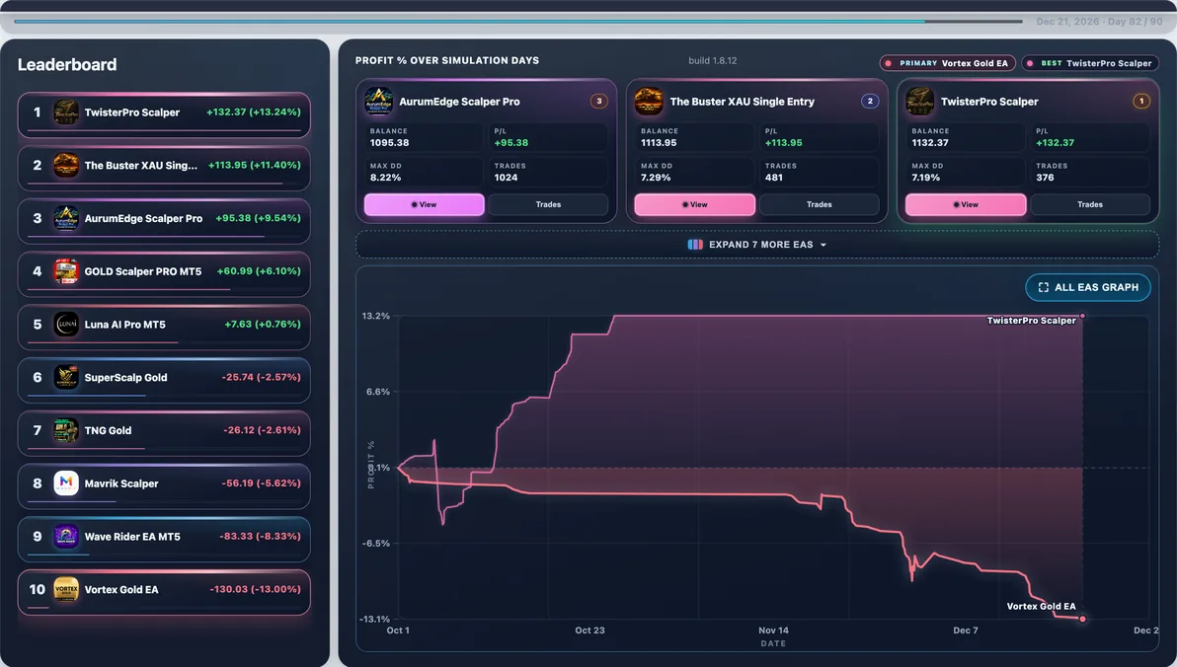
Task: Click the Wave Rider EA MT5 icon
Action: (x=66, y=537)
